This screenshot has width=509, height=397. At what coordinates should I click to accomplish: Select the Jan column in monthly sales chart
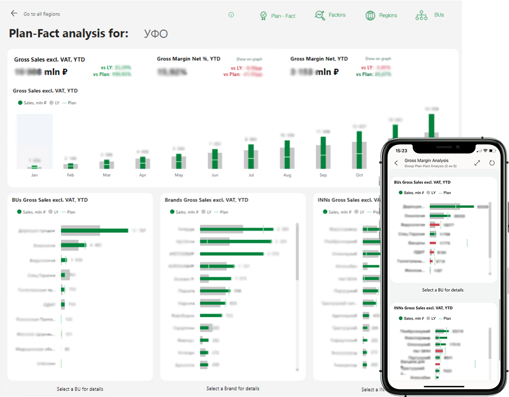[35, 147]
